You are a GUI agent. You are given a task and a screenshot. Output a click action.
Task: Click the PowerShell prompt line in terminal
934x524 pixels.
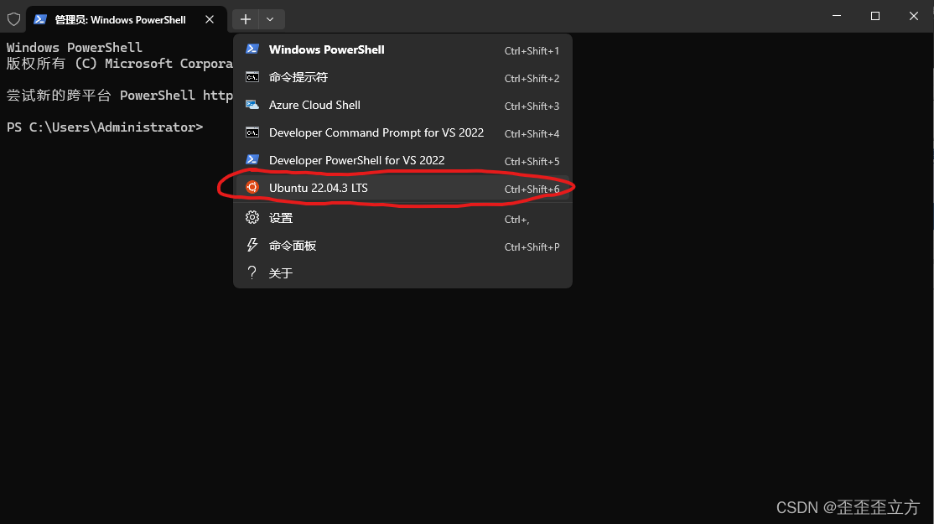[105, 127]
